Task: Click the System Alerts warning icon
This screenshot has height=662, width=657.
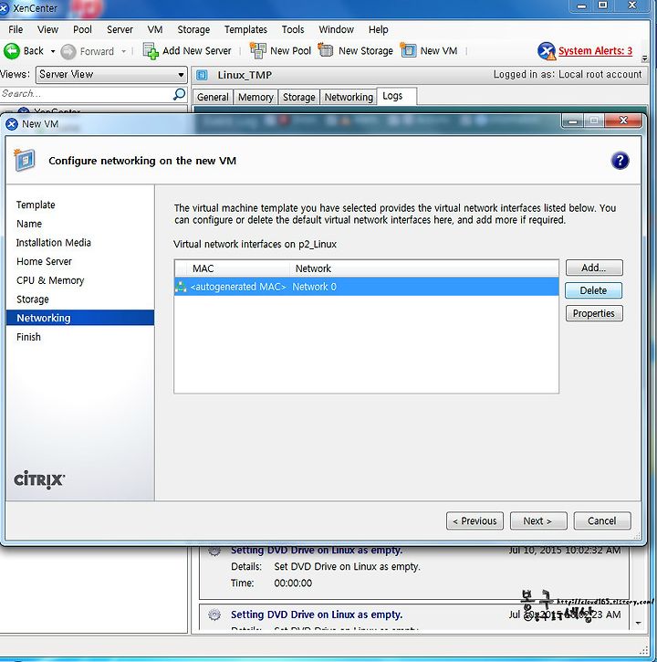Action: click(547, 51)
